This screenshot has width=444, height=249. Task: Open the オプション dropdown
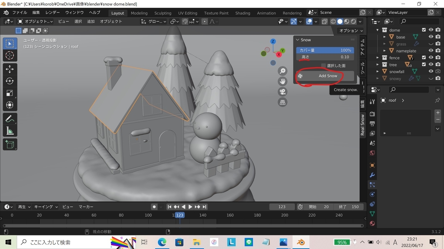click(351, 31)
